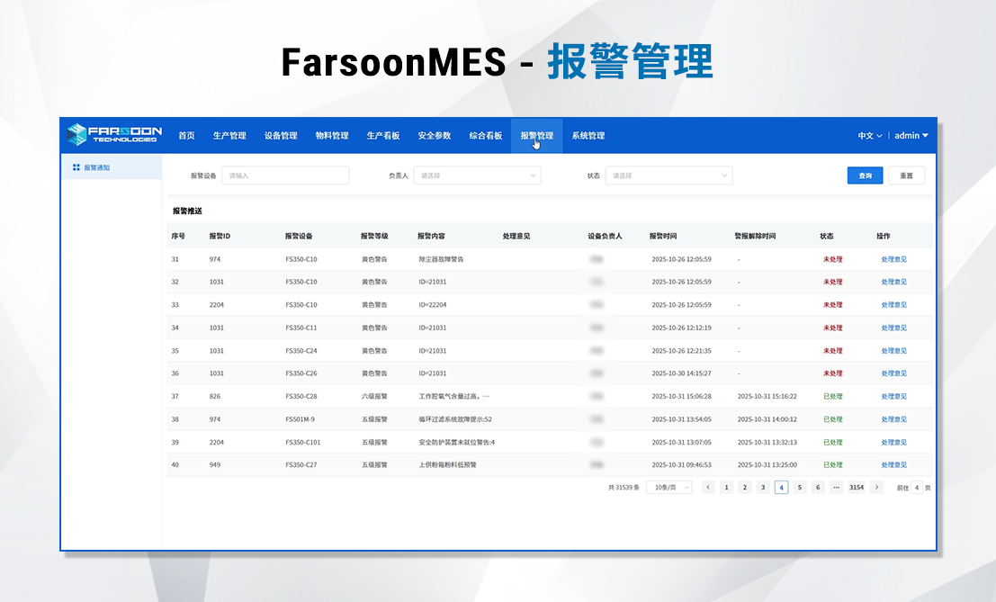Open the 10条/页 page size dropdown
The height and width of the screenshot is (602, 996).
point(668,487)
